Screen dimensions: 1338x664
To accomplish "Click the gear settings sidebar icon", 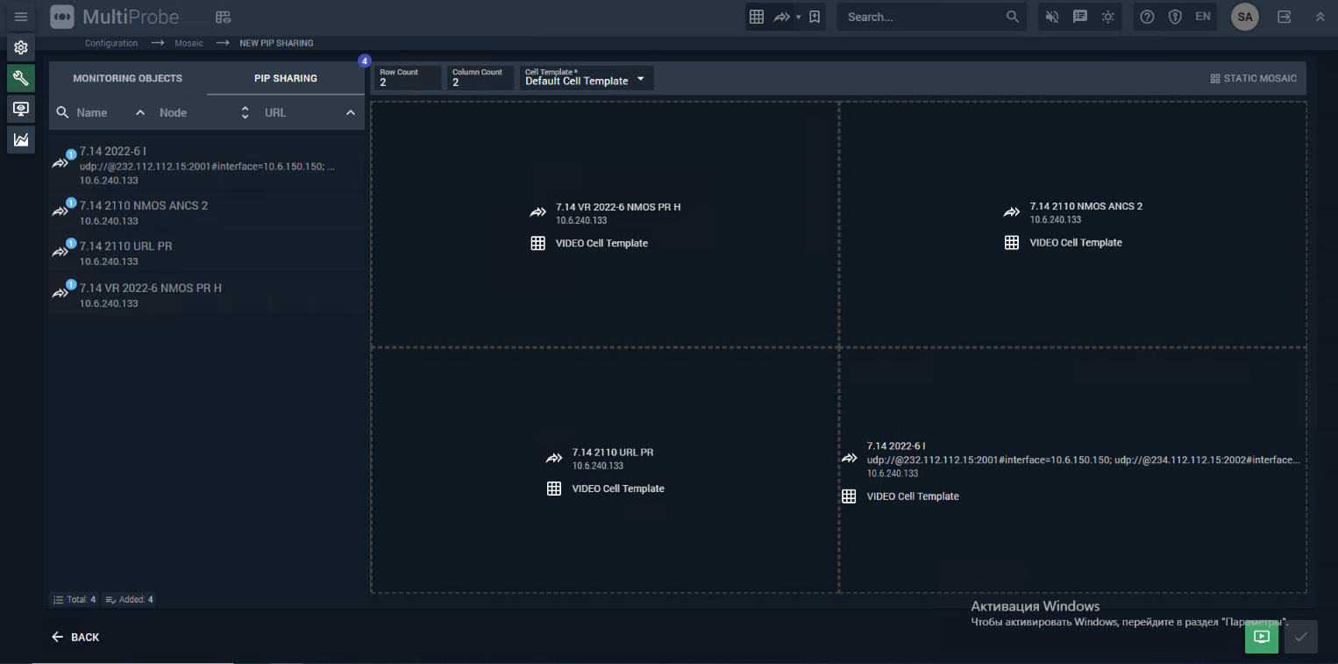I will click(x=21, y=47).
